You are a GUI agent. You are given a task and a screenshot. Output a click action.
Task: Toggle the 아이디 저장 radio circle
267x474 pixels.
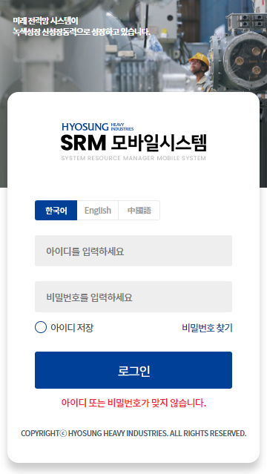(41, 327)
